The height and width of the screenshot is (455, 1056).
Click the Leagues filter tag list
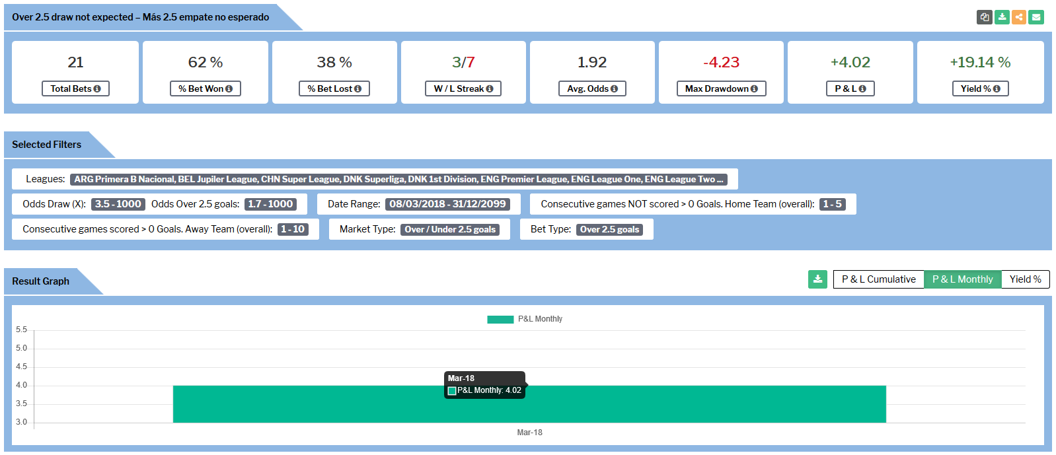[398, 179]
